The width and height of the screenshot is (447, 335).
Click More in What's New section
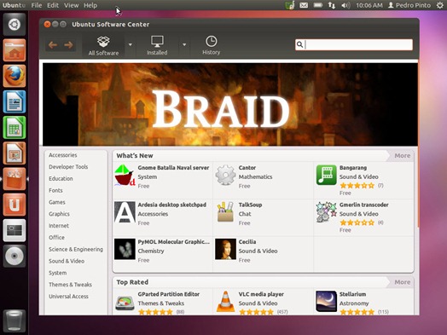point(403,155)
